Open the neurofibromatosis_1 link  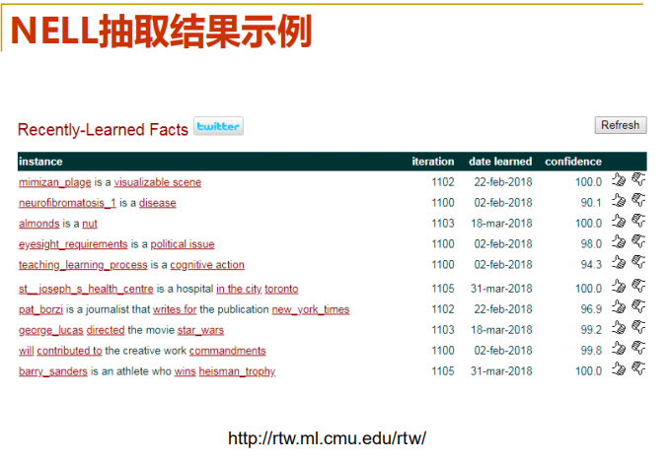(x=67, y=203)
